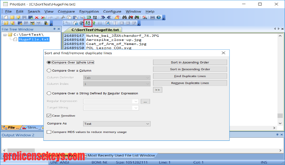Click the unindent left chevrons icon

click(109, 17)
